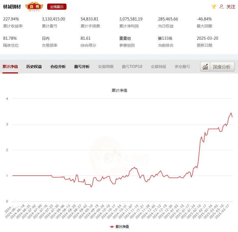Viewport: 238px width, 232px height.
Task: Select the 交易特征 tab
Action: (x=159, y=67)
